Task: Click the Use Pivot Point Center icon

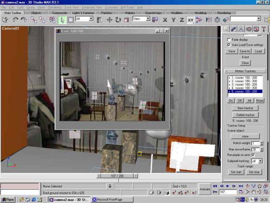Action: pyautogui.click(x=155, y=20)
